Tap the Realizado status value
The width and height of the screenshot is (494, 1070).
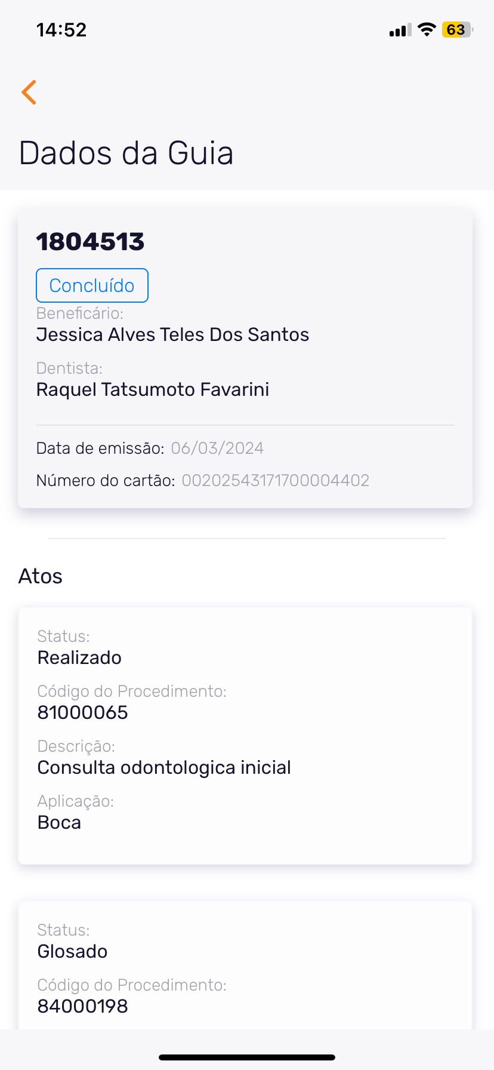pyautogui.click(x=79, y=657)
